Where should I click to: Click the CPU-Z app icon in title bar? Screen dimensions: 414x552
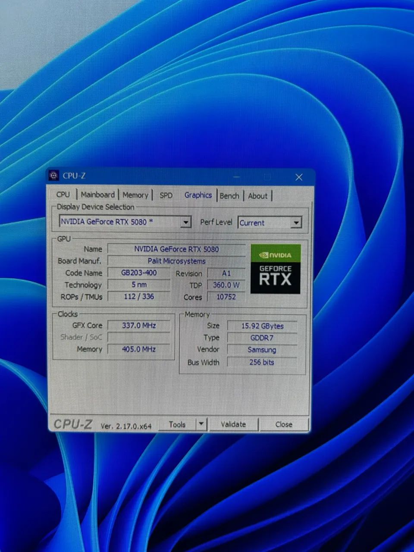click(x=53, y=176)
